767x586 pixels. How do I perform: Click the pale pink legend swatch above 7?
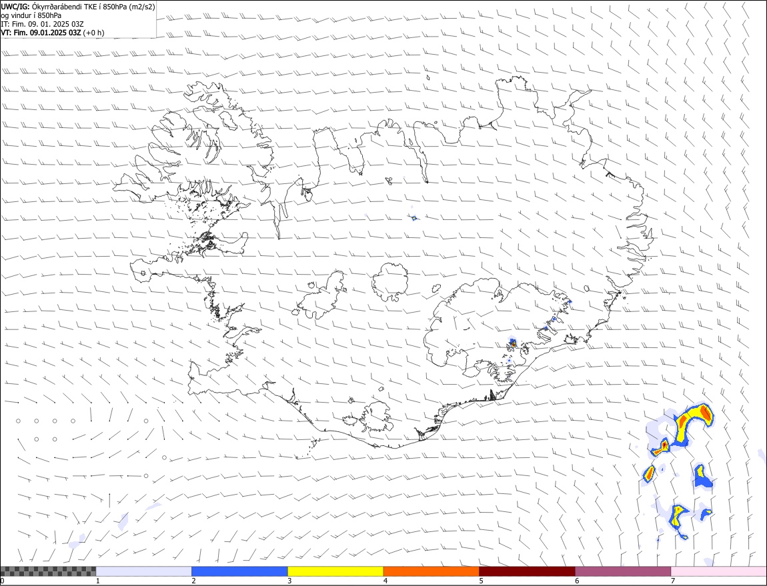(719, 571)
